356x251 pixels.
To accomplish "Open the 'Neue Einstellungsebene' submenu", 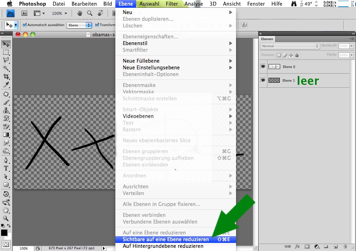I will coord(176,68).
